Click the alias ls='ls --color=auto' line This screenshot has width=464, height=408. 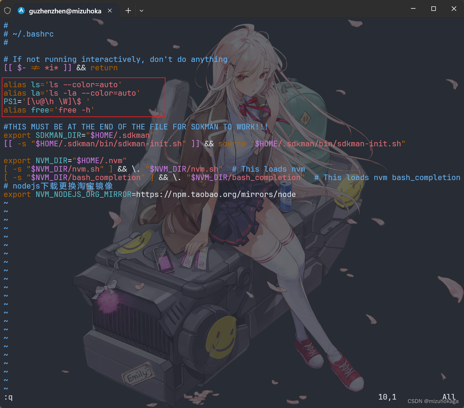[63, 85]
